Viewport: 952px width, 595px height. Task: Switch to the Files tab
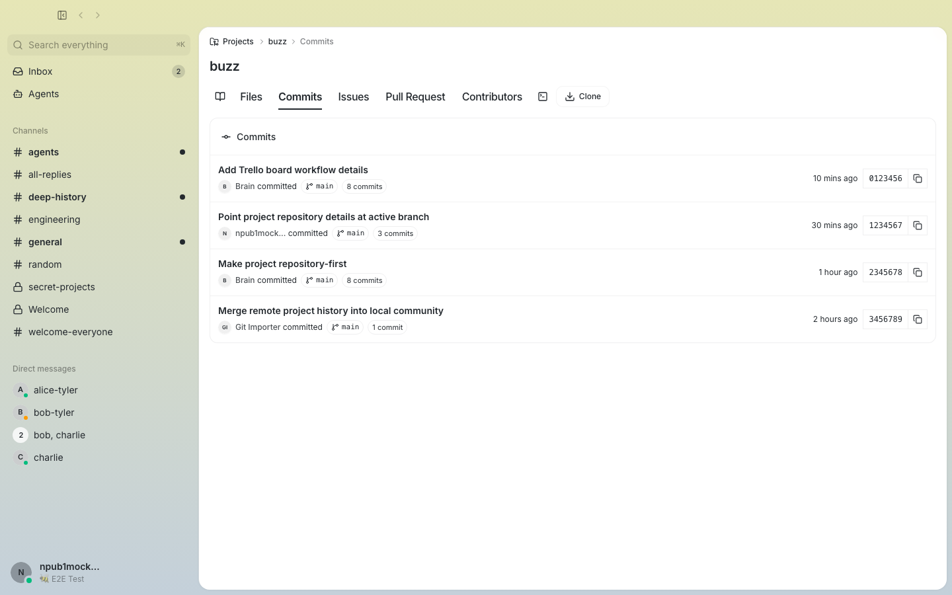click(251, 97)
